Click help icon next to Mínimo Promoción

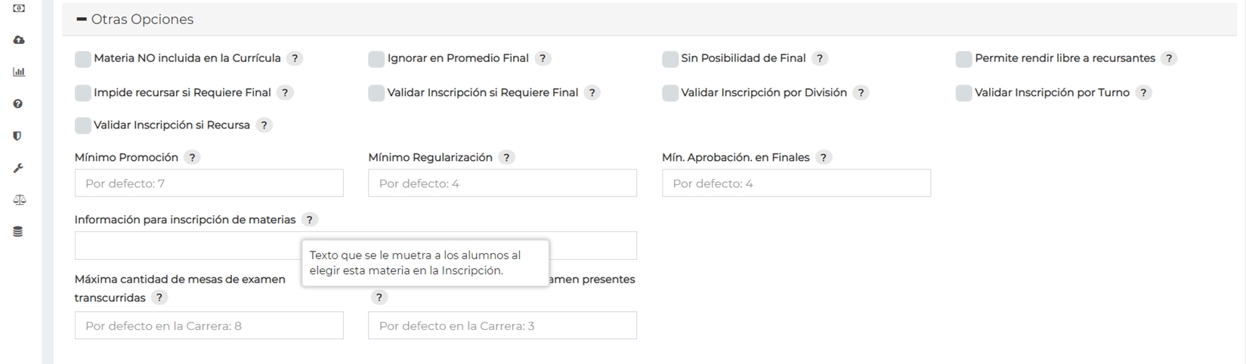coord(193,157)
